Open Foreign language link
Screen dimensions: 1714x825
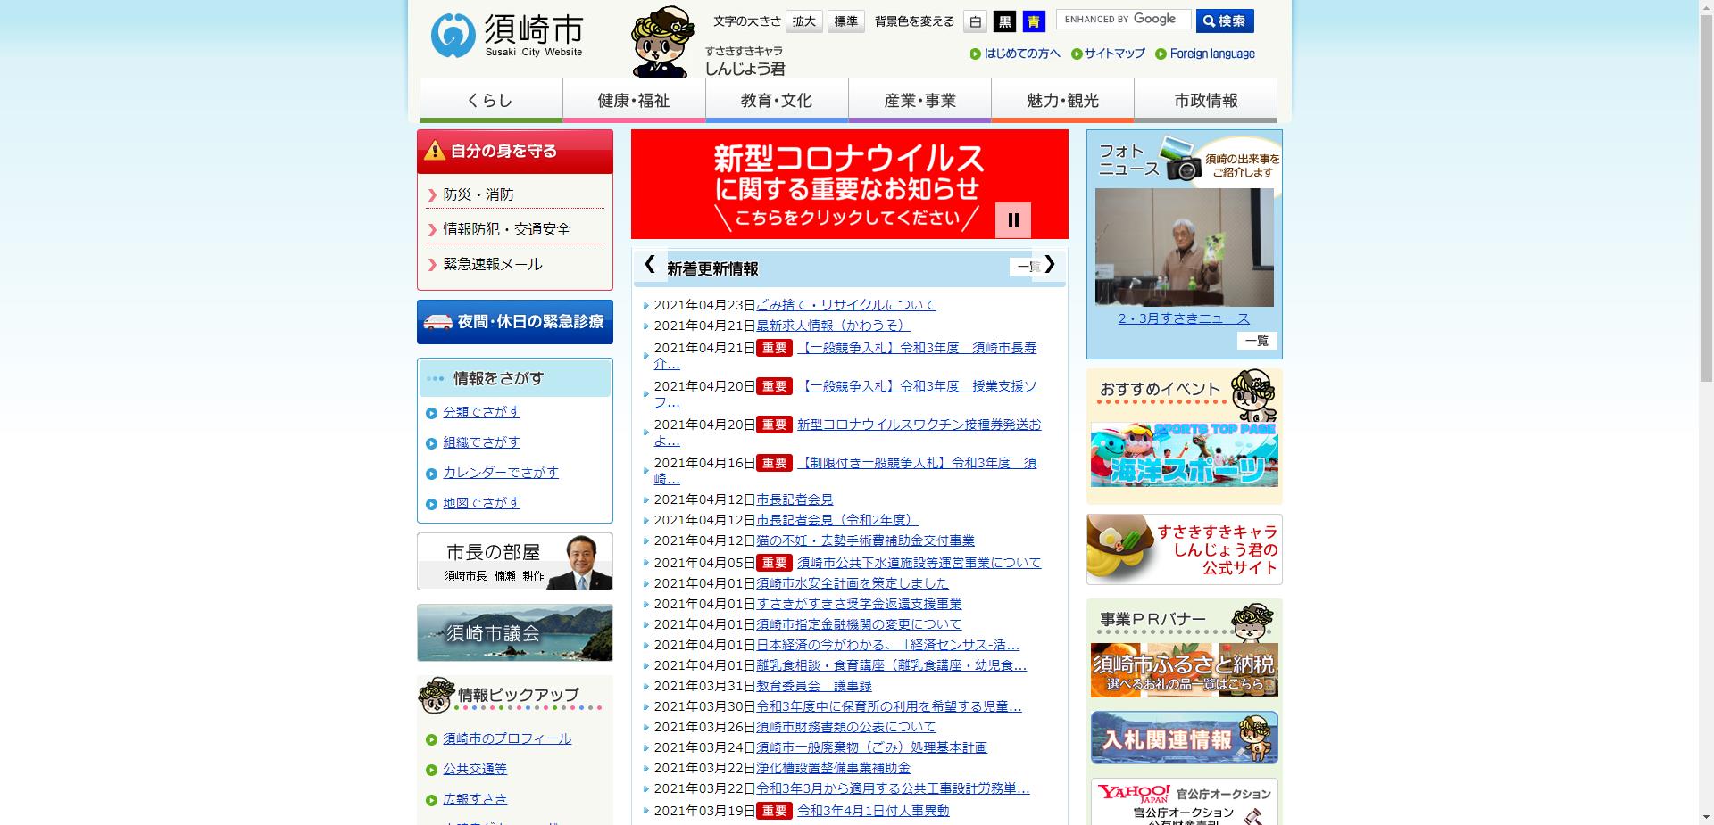(x=1211, y=54)
